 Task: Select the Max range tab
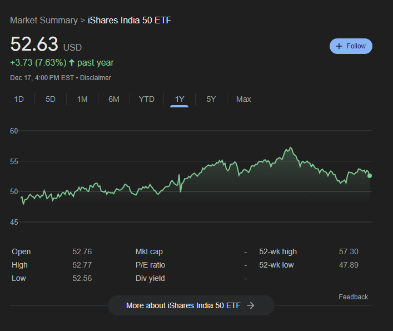(x=243, y=99)
